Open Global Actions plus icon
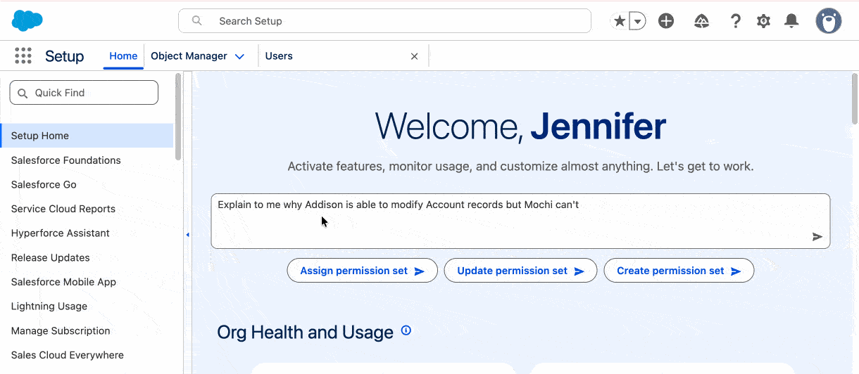Screen dimensions: 859x374 (666, 21)
